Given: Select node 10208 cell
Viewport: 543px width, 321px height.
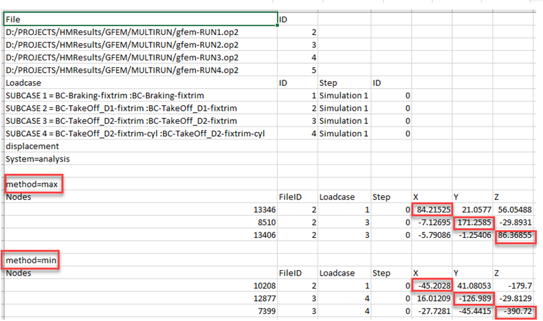Looking at the screenshot, I should tap(140, 286).
